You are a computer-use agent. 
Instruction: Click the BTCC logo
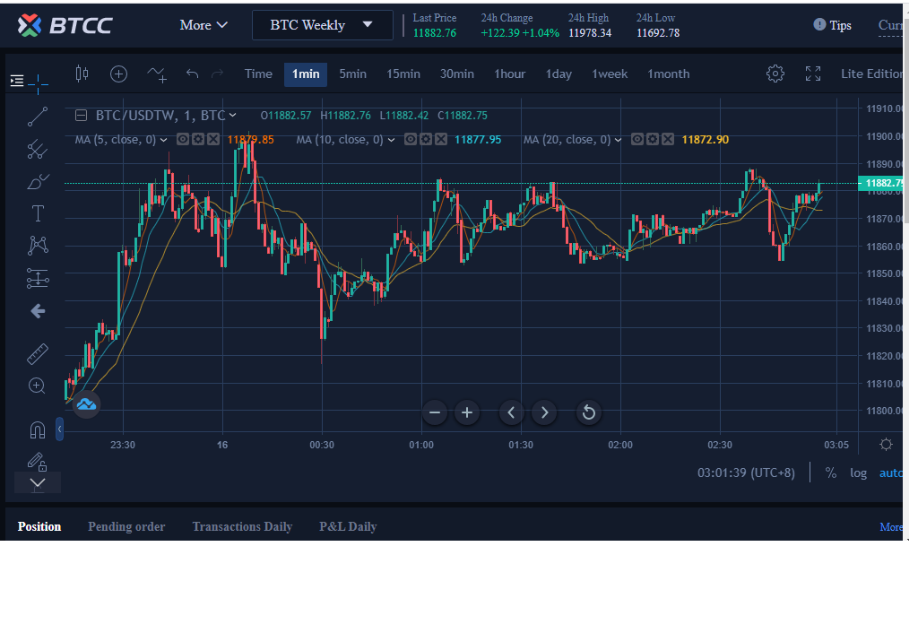point(65,25)
